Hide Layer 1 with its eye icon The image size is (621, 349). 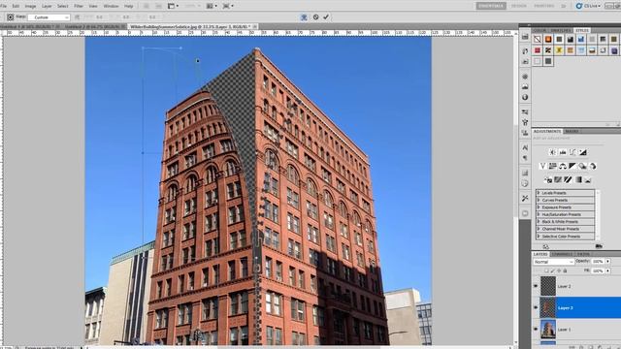(536, 329)
